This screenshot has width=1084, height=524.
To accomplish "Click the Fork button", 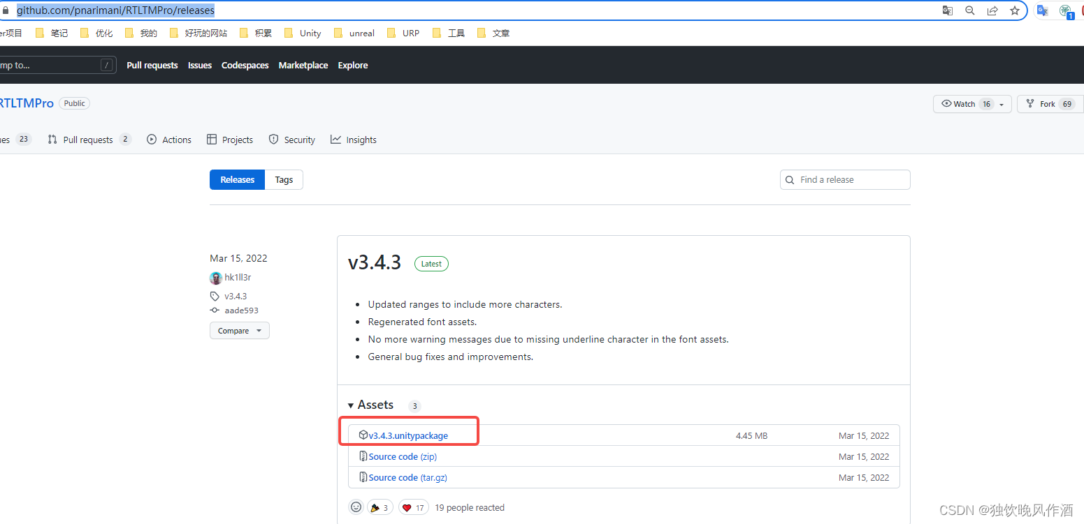I will tap(1050, 104).
